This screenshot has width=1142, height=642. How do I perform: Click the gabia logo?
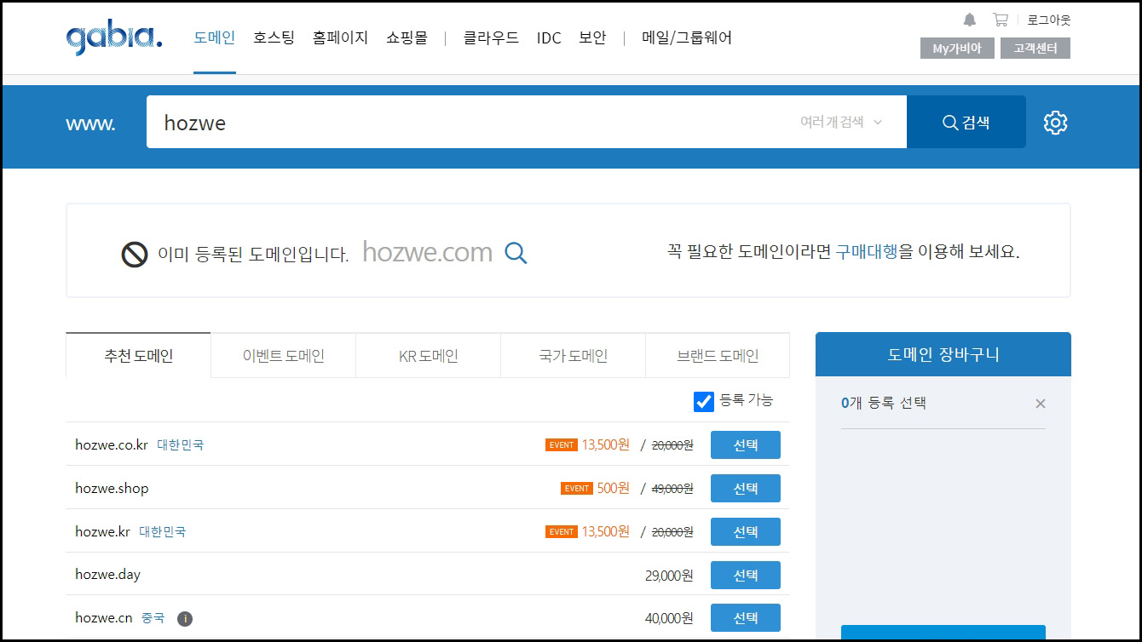pyautogui.click(x=113, y=37)
